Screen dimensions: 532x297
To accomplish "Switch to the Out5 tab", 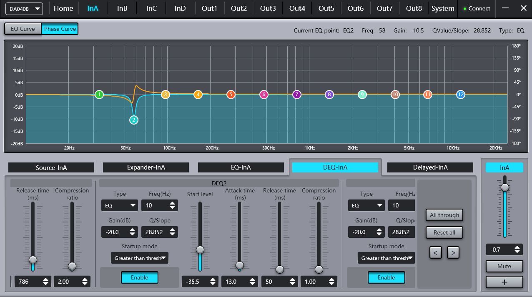I will click(x=326, y=8).
